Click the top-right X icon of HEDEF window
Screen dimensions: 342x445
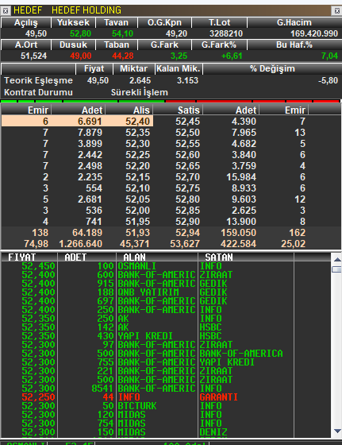click(337, 11)
